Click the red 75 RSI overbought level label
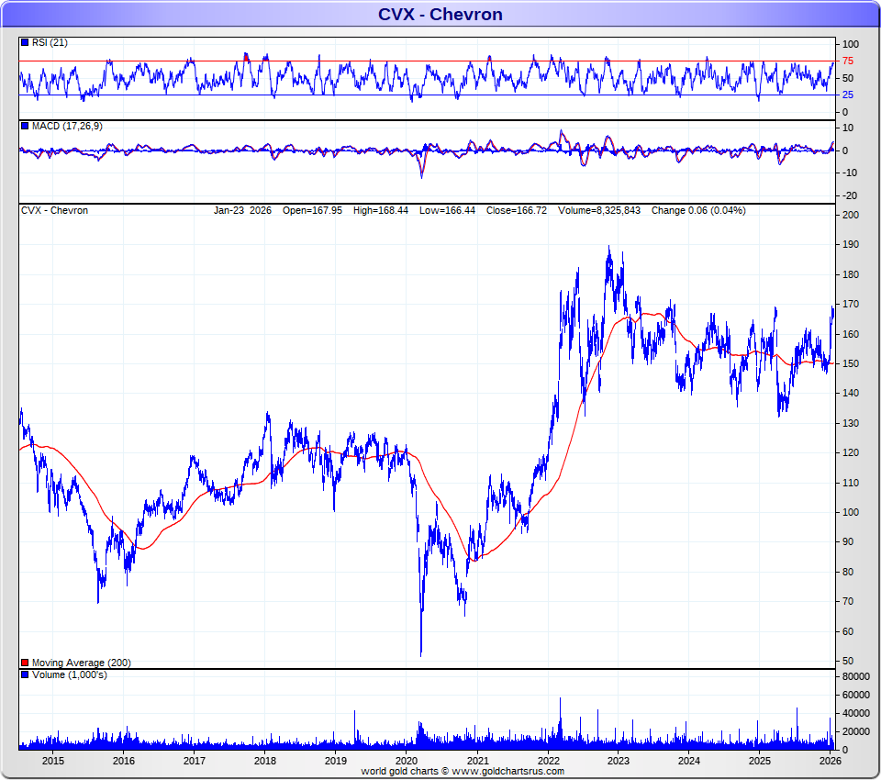 [x=847, y=61]
